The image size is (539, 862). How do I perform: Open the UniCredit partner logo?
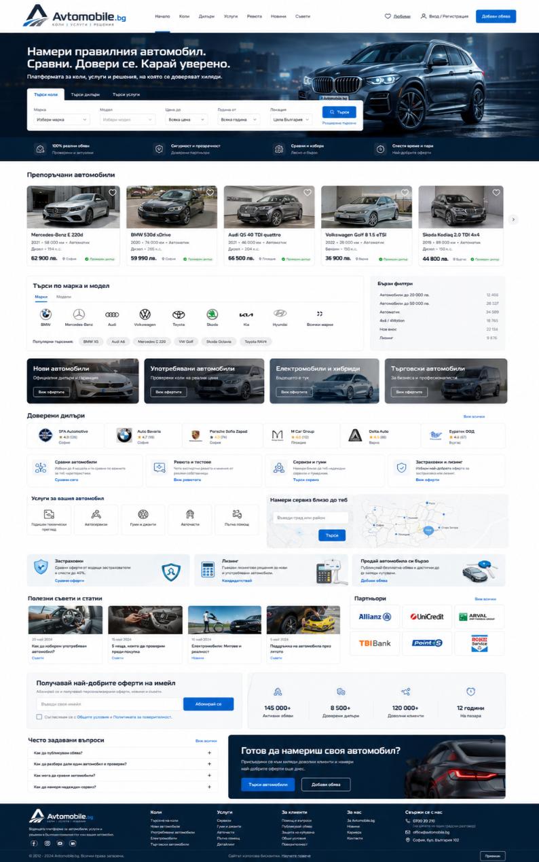tap(427, 617)
